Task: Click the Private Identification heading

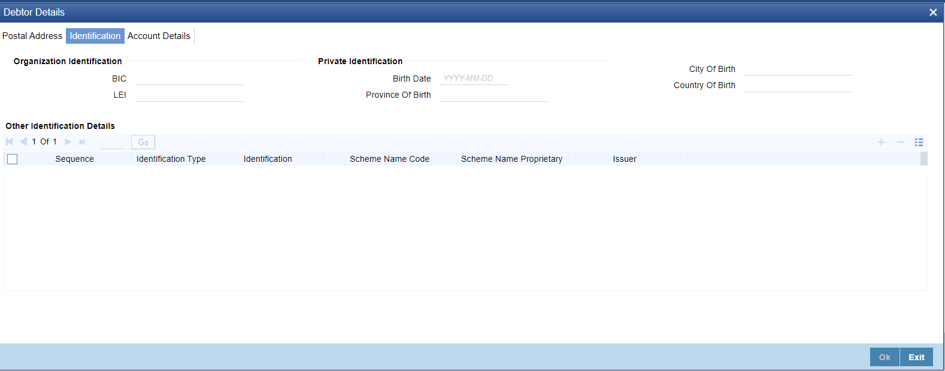Action: [x=360, y=61]
